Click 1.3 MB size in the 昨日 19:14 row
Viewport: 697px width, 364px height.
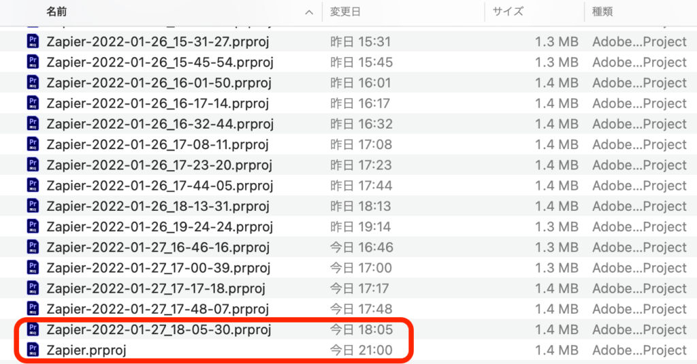pos(557,227)
